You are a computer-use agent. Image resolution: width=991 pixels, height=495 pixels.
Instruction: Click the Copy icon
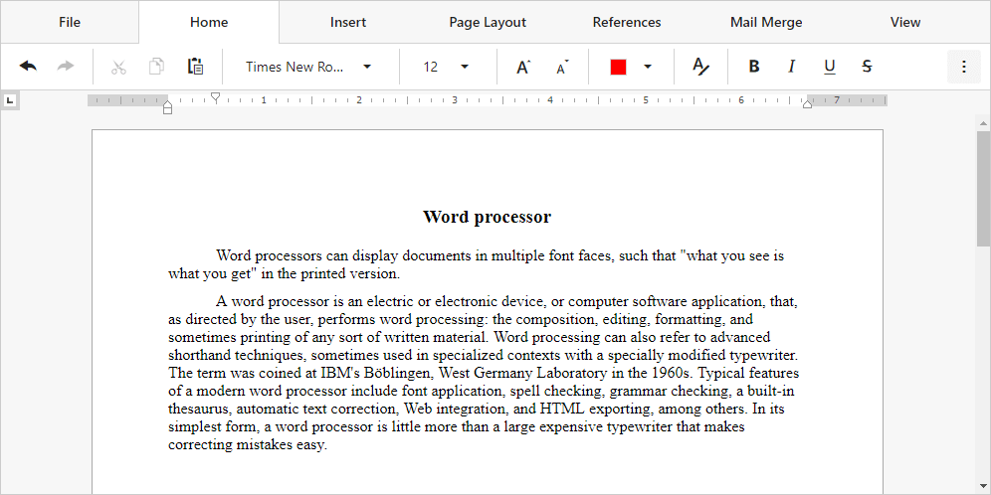156,67
